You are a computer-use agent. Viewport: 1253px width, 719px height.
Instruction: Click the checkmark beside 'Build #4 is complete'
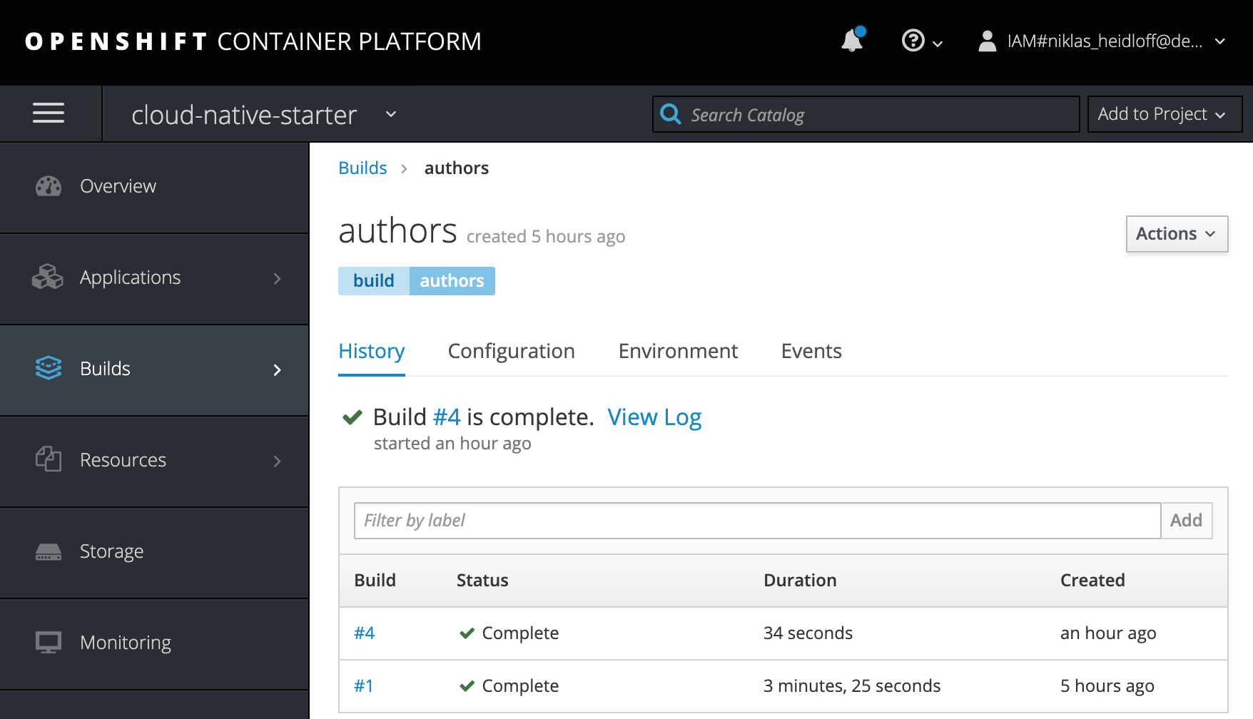352,417
